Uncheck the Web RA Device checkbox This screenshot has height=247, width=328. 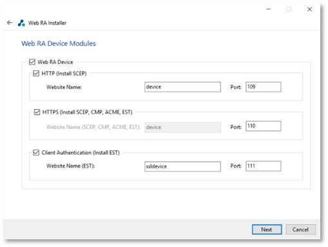[32, 62]
